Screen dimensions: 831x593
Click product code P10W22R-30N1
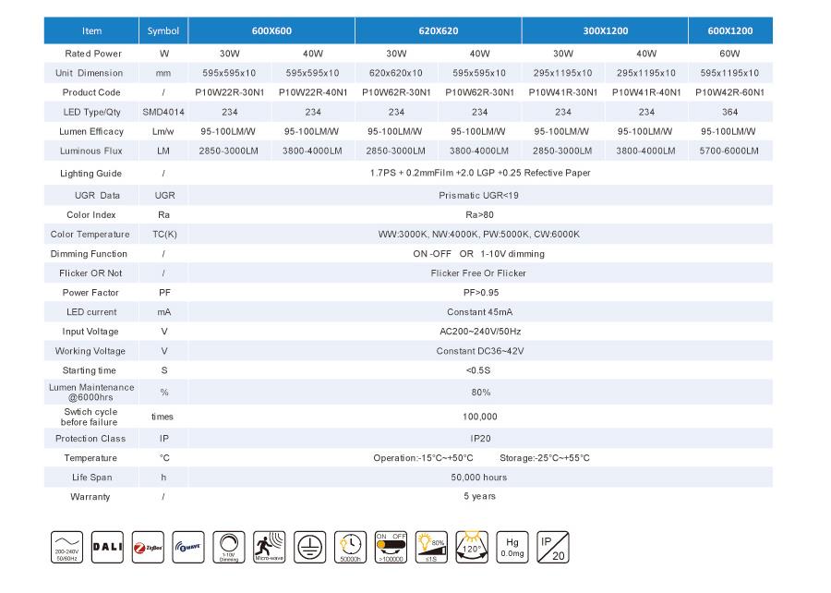click(x=229, y=92)
